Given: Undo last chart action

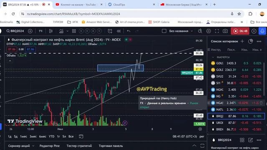Looking at the screenshot, I should tap(129, 31).
